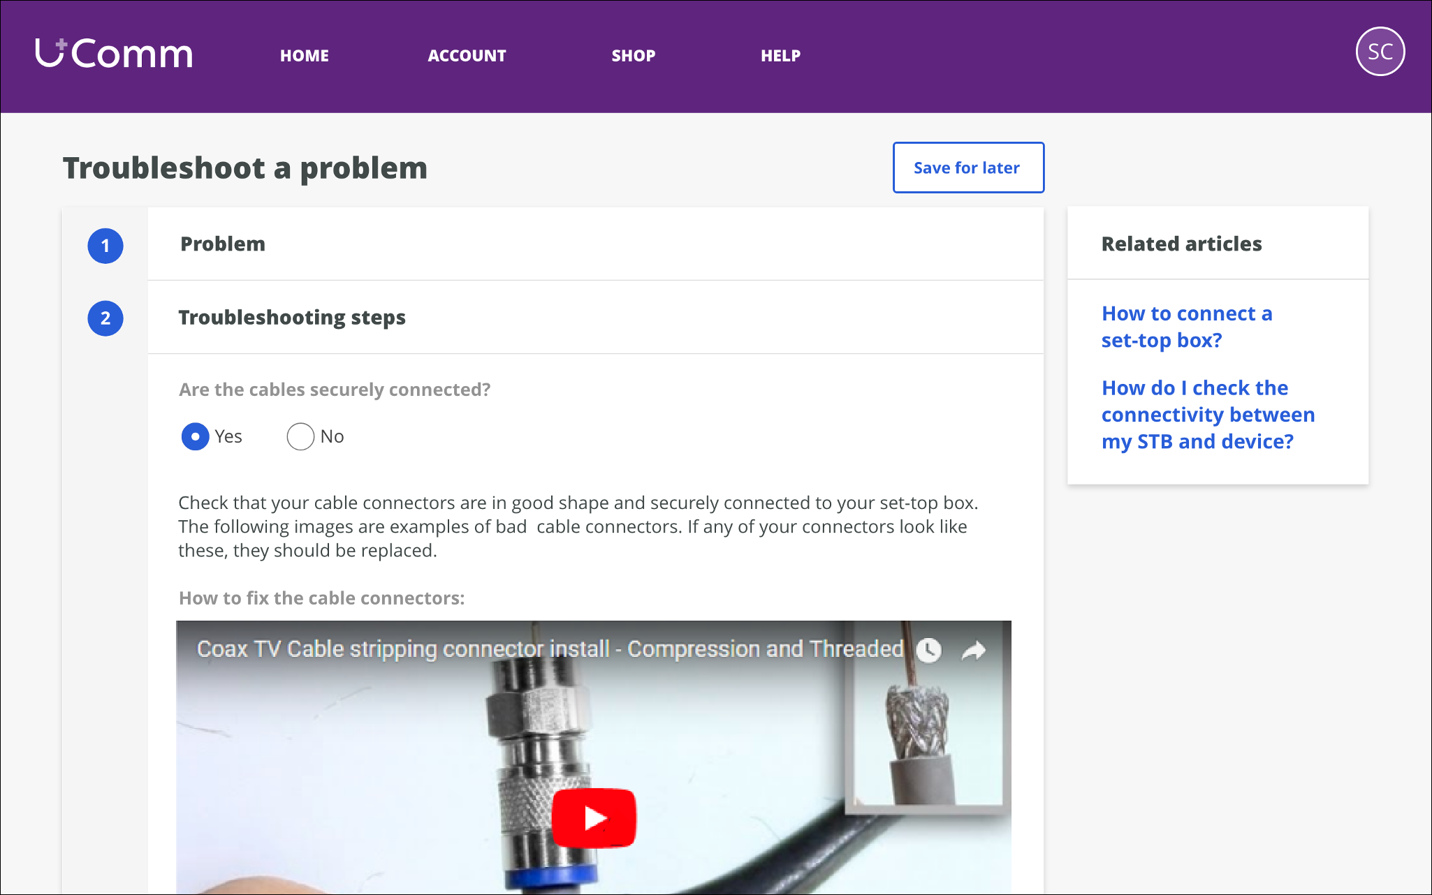Screen dimensions: 1432x895
Task: Open the Home menu item
Action: tap(305, 56)
